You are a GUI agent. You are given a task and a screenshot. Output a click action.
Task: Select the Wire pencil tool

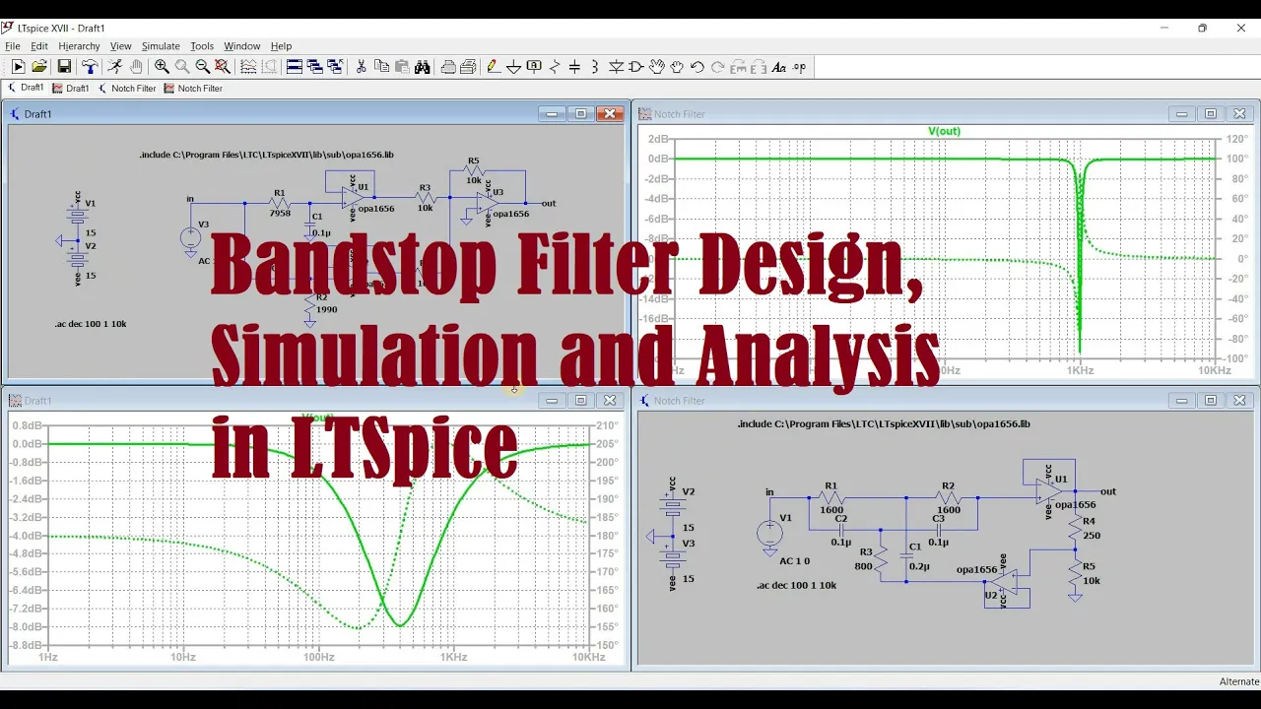(494, 67)
